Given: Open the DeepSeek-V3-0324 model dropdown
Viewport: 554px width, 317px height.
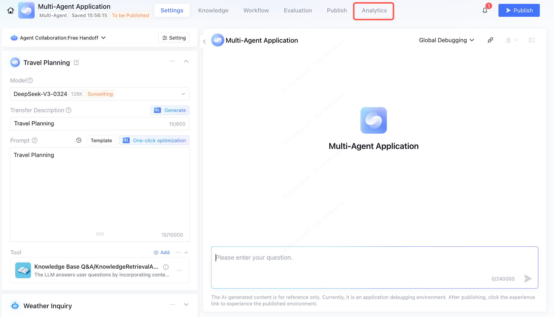Looking at the screenshot, I should [x=183, y=94].
